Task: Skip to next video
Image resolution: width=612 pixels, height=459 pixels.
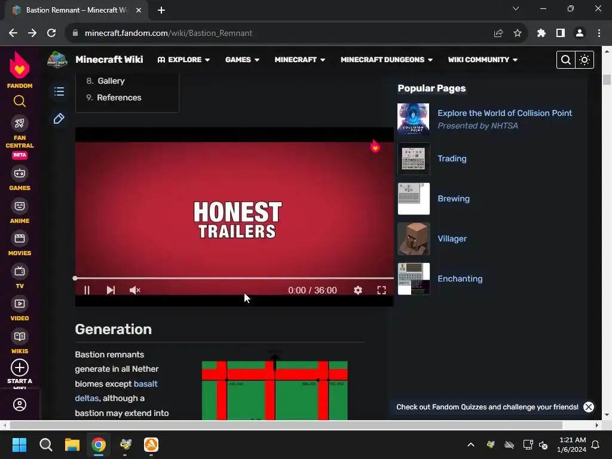Action: [111, 290]
